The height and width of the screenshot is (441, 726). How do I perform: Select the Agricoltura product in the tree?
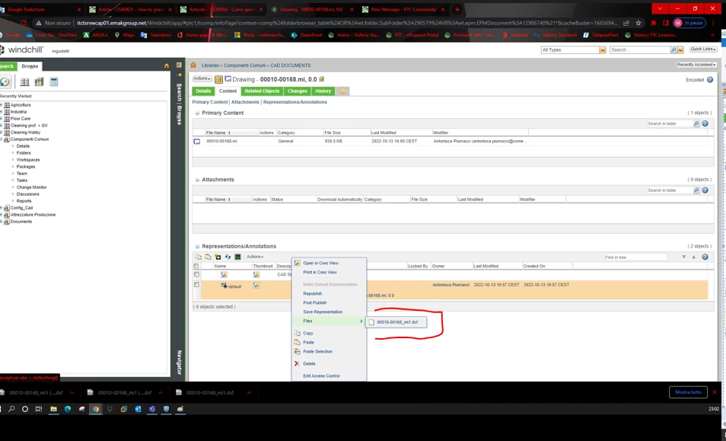pos(21,105)
